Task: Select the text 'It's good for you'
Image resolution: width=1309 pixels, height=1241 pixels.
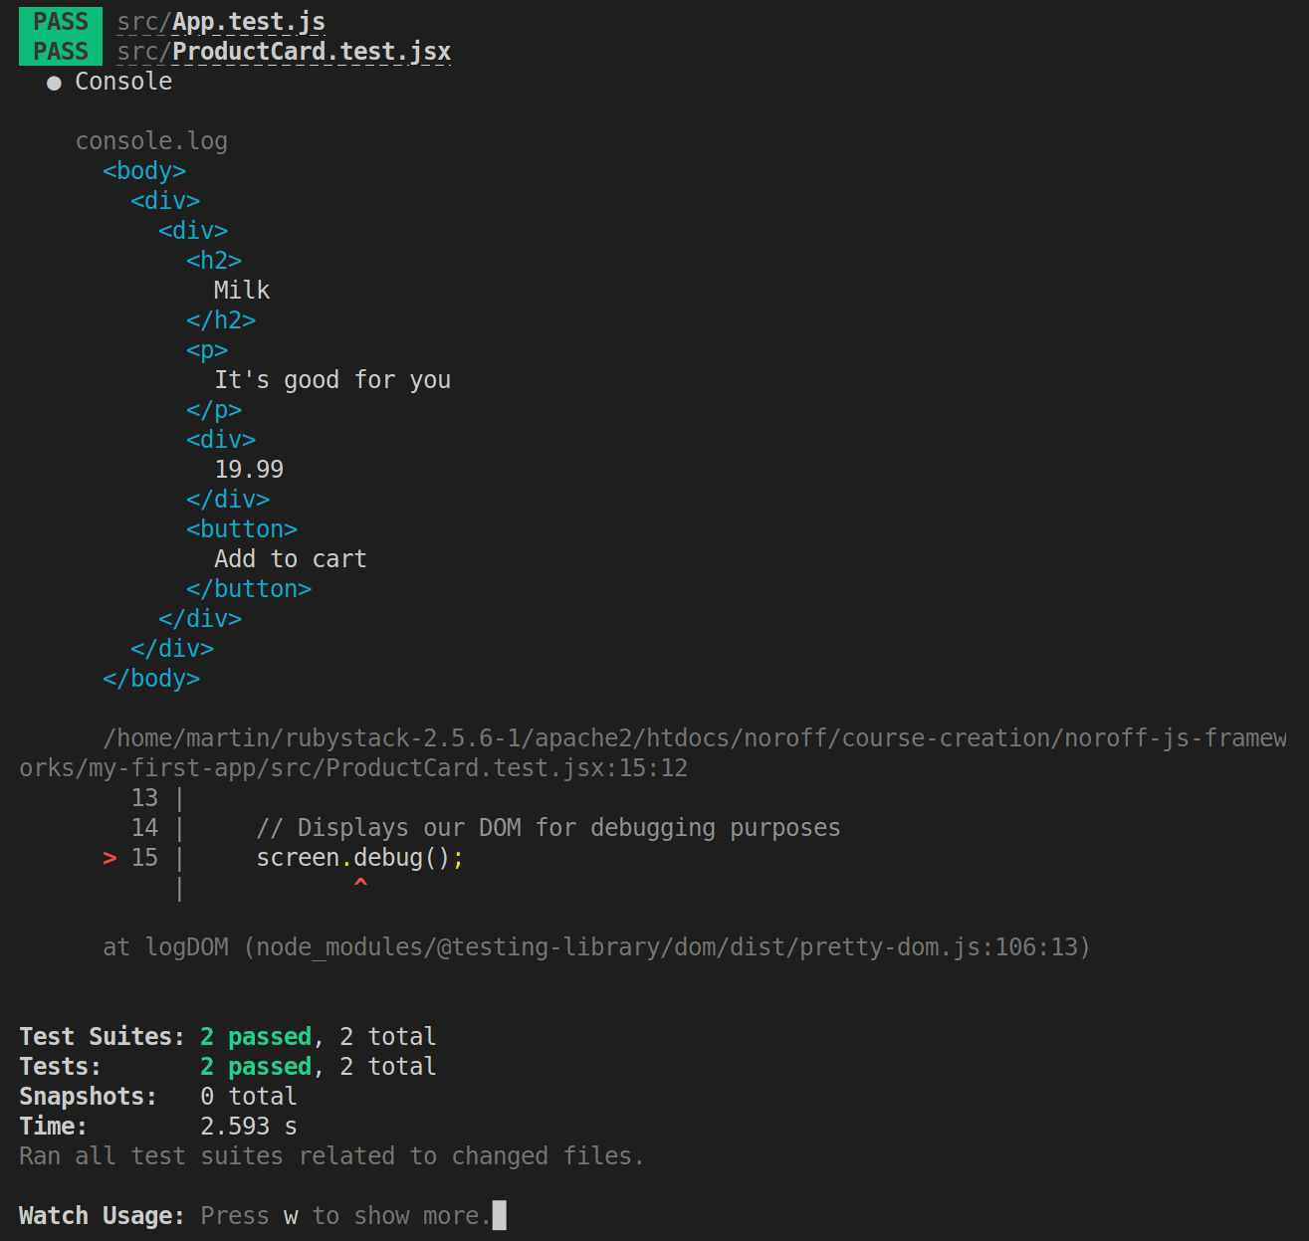Action: point(332,380)
